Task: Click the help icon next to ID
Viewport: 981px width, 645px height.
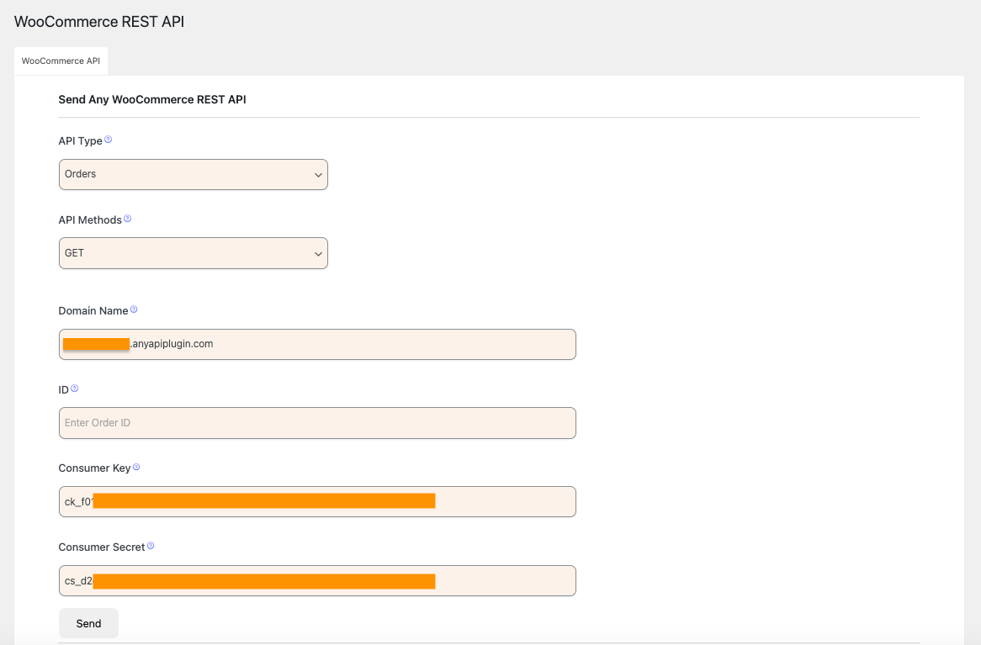Action: 75,389
